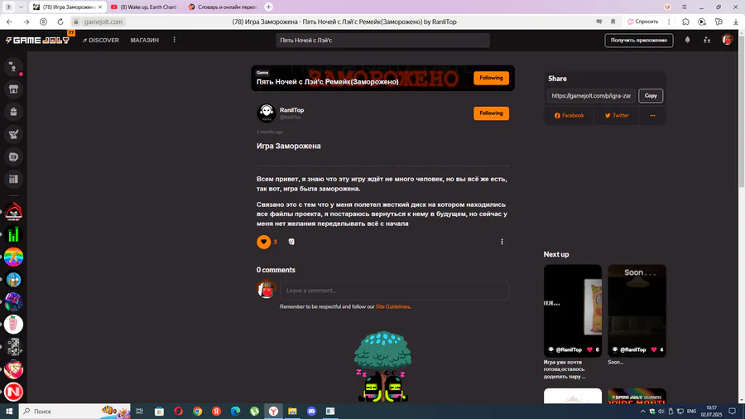Open the red hooded skull community avatar
The width and height of the screenshot is (745, 419).
pos(13,212)
